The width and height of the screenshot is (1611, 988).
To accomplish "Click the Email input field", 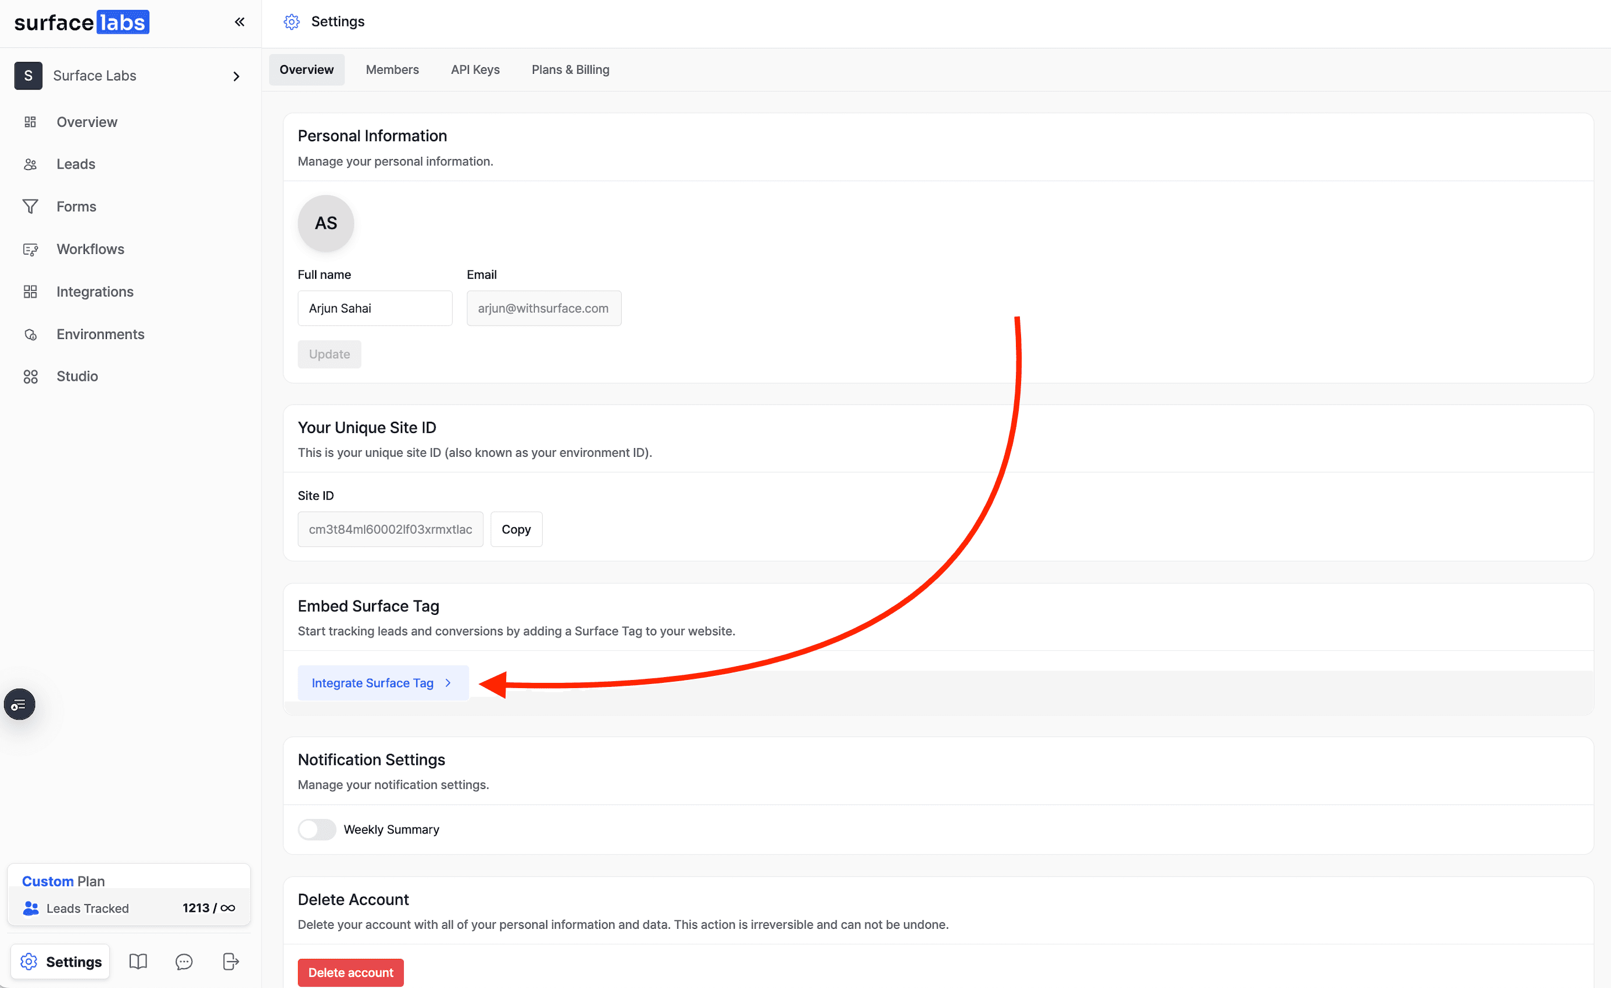I will tap(544, 308).
